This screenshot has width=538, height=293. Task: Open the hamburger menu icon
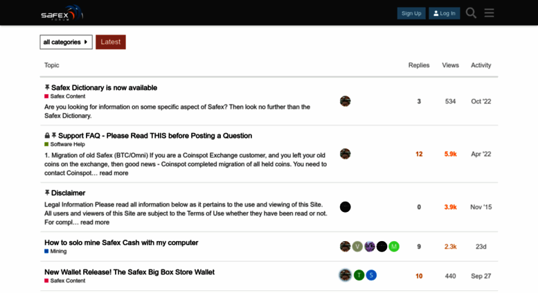click(x=489, y=13)
